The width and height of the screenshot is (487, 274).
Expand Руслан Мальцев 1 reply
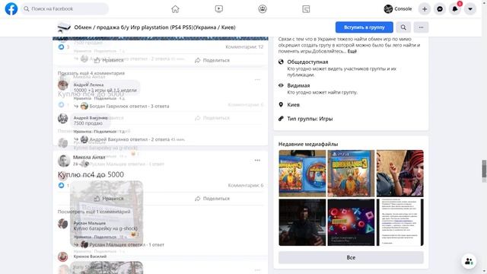point(127,245)
